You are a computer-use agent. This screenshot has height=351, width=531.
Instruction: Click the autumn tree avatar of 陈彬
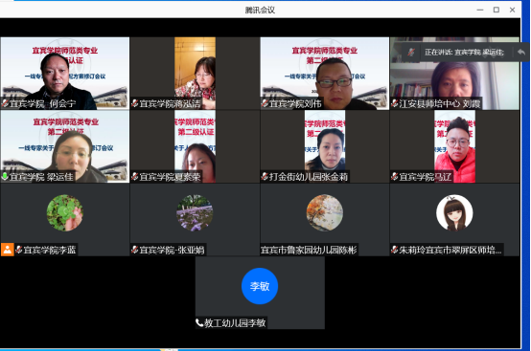[324, 213]
